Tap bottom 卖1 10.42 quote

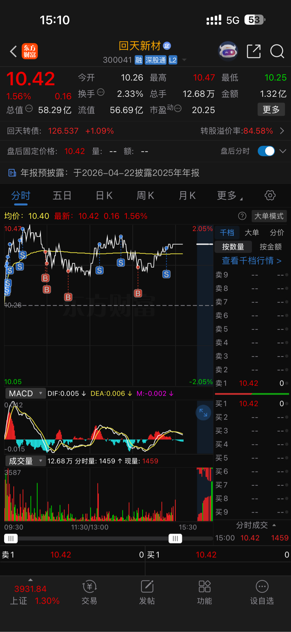(72, 555)
